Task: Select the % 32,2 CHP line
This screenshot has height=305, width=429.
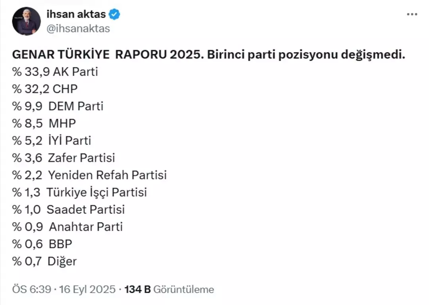Action: pos(45,89)
